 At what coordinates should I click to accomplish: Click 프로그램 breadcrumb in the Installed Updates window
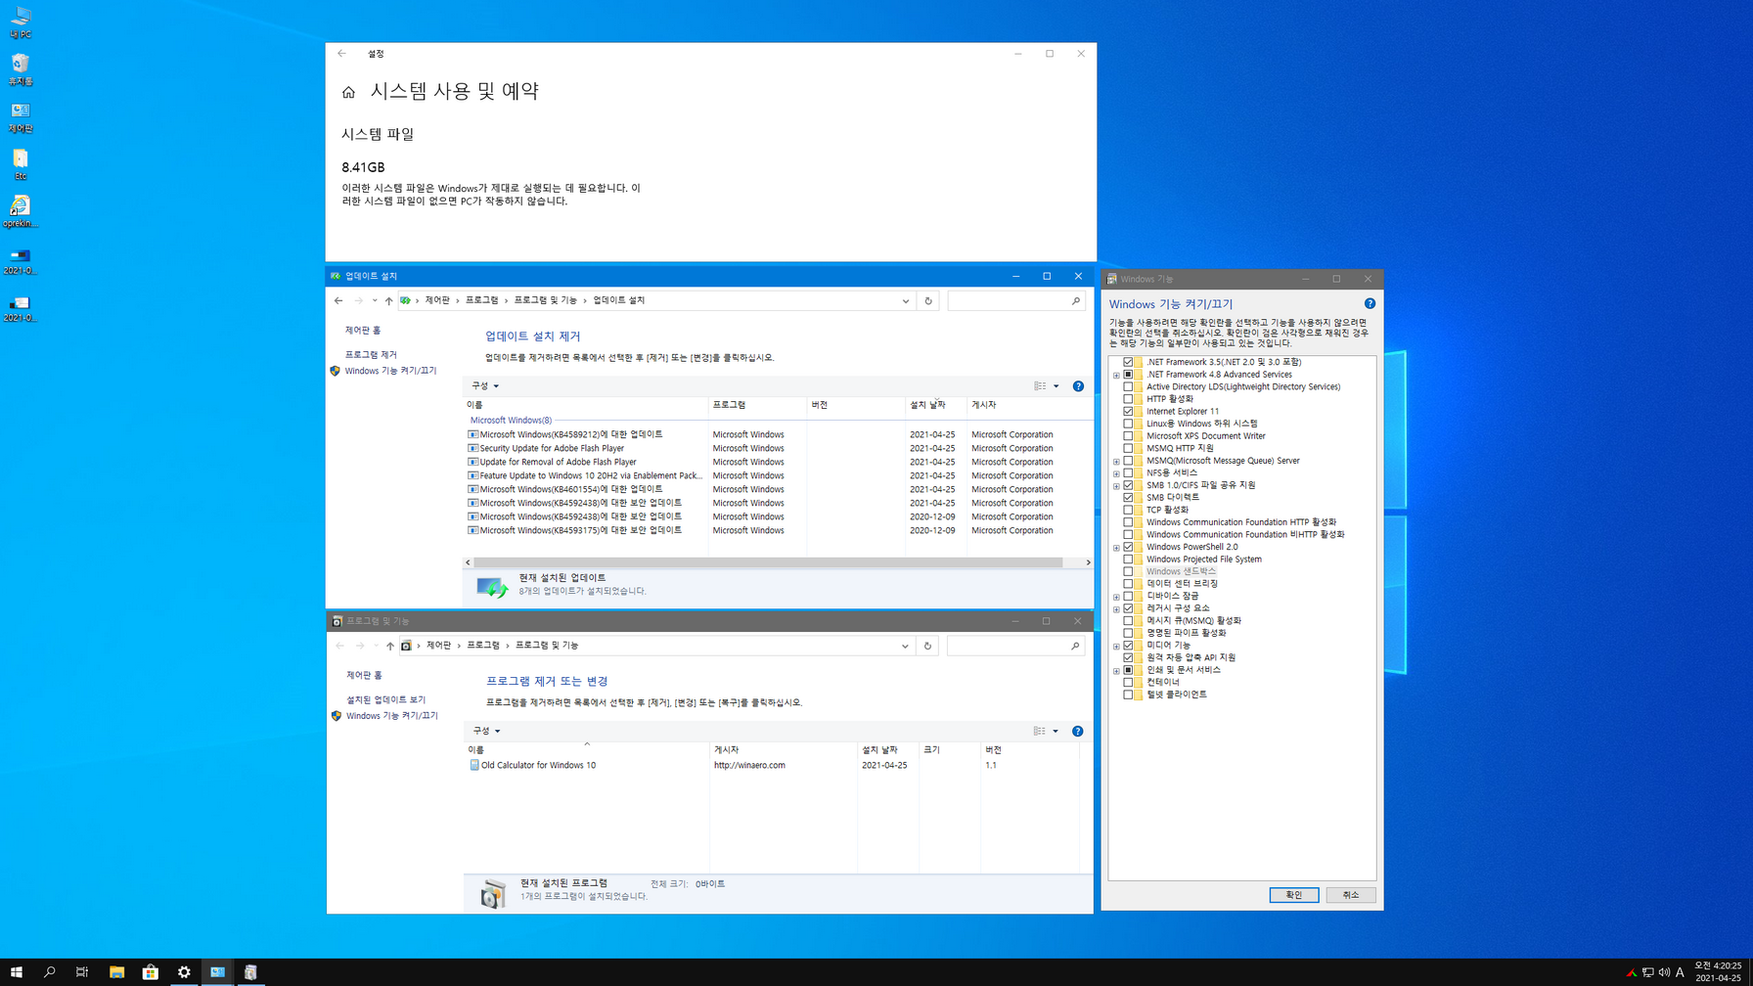coord(481,300)
